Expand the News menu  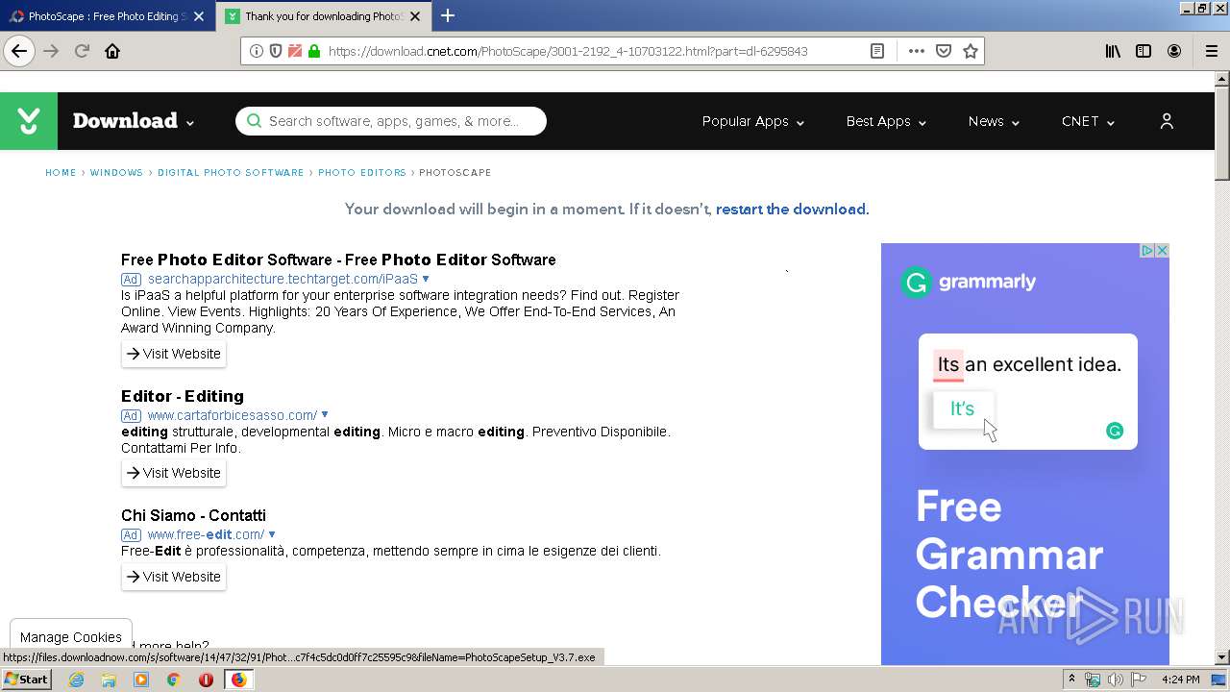[x=994, y=121]
